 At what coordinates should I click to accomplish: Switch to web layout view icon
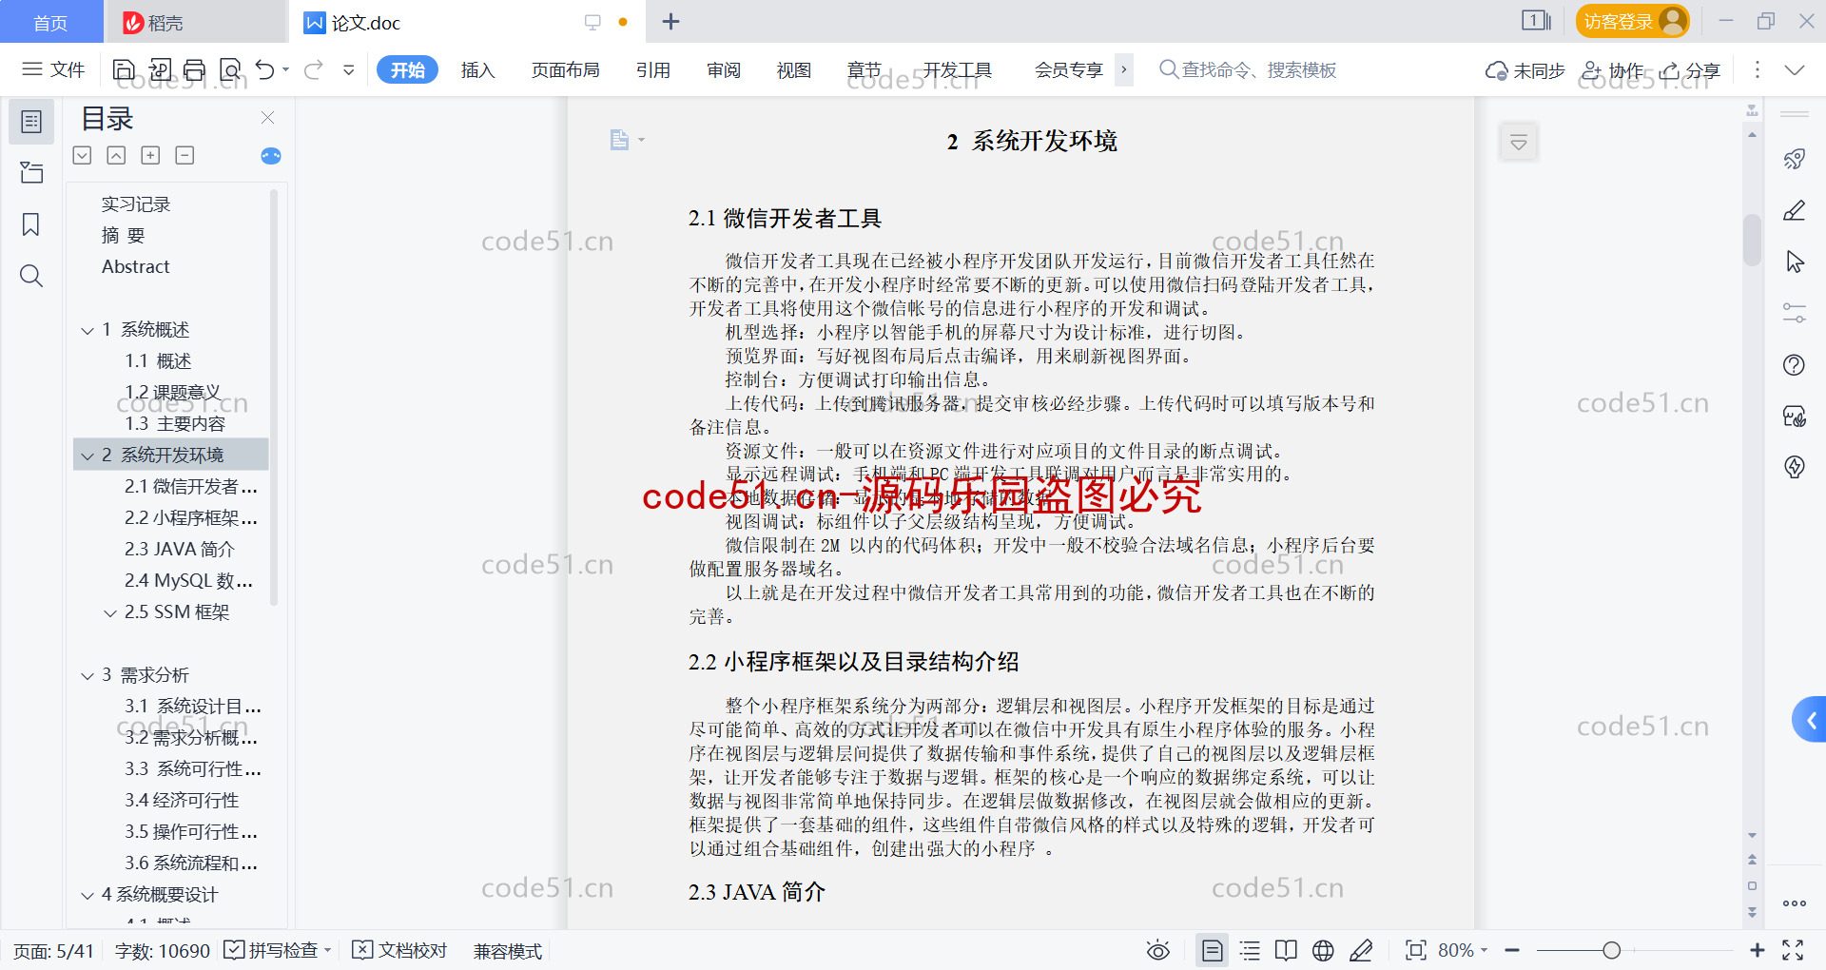[x=1323, y=950]
